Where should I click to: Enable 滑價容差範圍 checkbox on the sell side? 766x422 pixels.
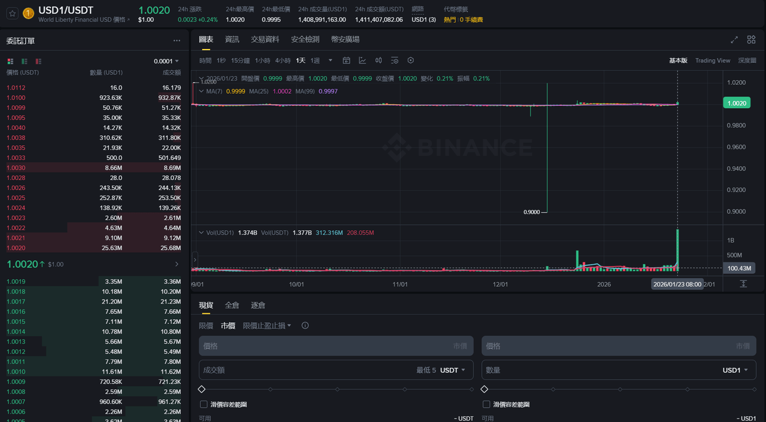487,403
